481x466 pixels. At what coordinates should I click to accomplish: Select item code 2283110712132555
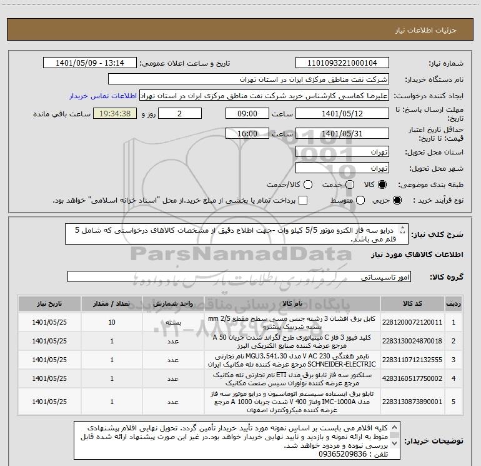[x=412, y=360]
